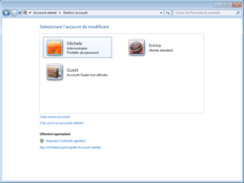
Task: Open Che cos'è un account utente? link
Action: [62, 123]
